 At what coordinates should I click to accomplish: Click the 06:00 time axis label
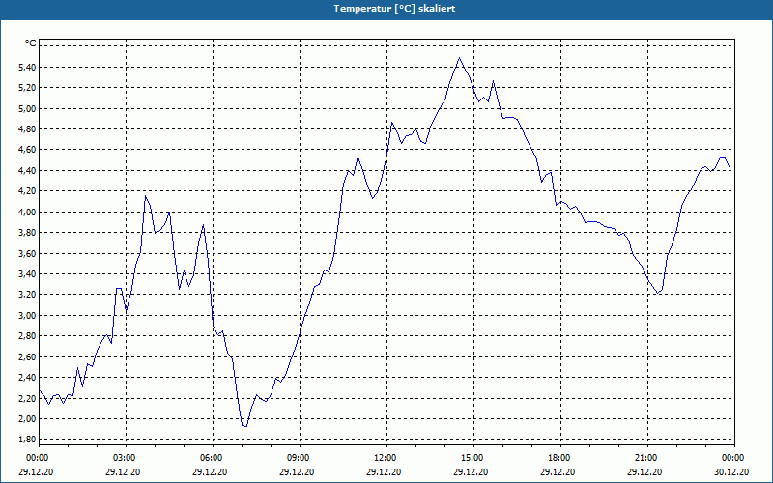213,458
